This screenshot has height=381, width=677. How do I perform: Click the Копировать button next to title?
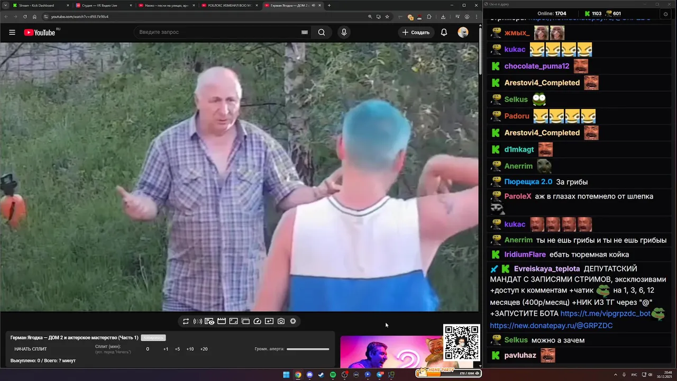coord(153,338)
